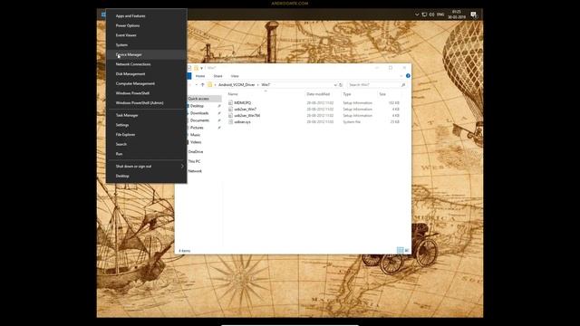580x326 pixels.
Task: Select the usb2ser_Win7 file
Action: 246,109
